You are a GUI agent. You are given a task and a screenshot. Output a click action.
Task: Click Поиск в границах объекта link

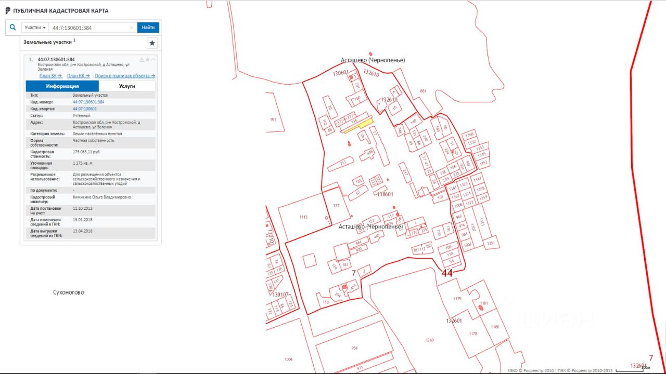click(125, 76)
